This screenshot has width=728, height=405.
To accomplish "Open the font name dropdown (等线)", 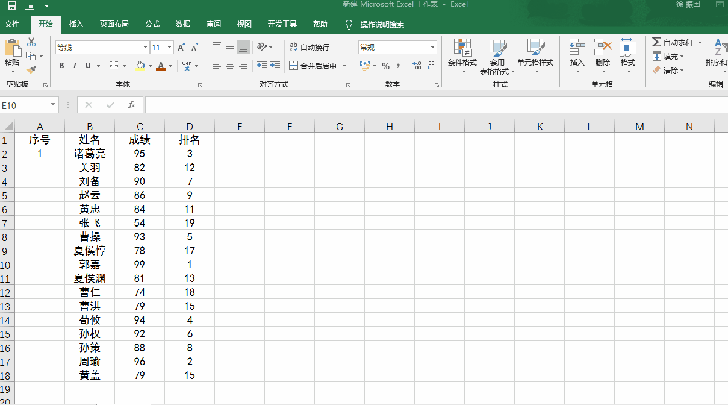I will pyautogui.click(x=145, y=48).
